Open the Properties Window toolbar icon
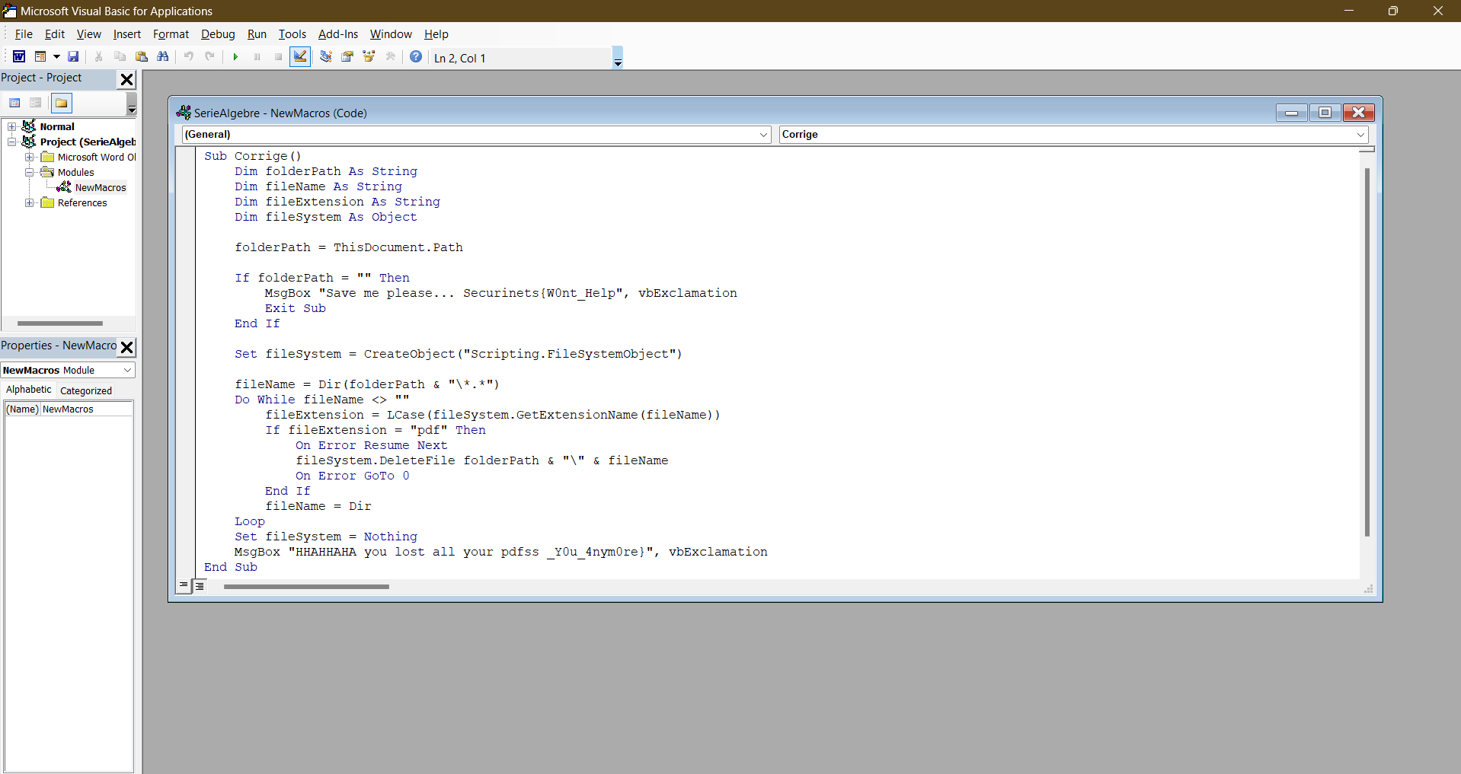This screenshot has height=774, width=1461. pos(347,56)
